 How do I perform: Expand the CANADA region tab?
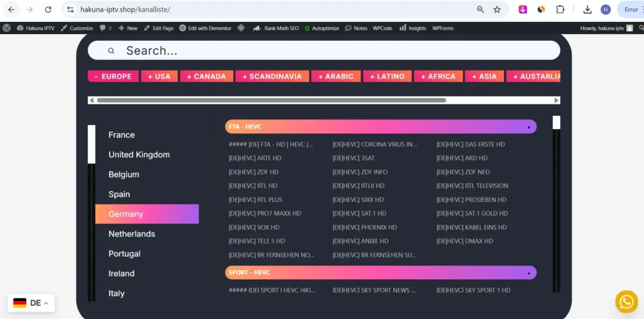pos(206,76)
